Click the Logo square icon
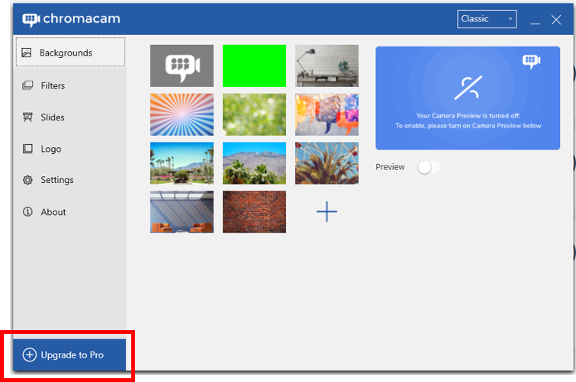 pyautogui.click(x=27, y=149)
